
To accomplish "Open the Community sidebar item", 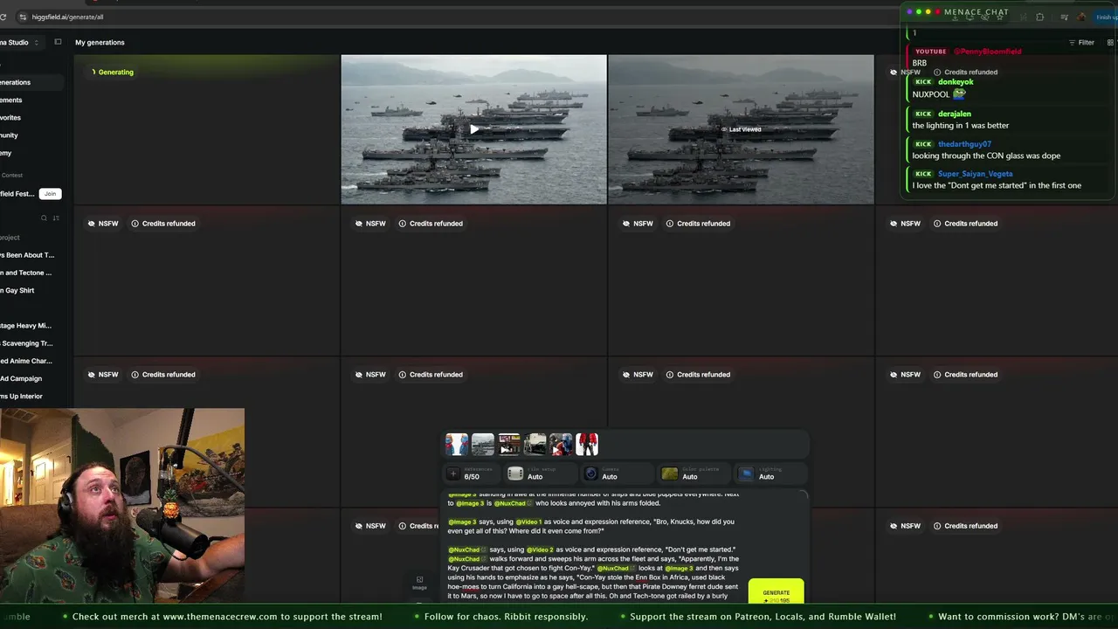I will point(9,135).
